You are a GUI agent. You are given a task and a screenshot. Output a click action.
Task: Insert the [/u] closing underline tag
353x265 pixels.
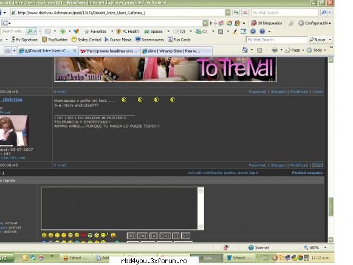165,236
